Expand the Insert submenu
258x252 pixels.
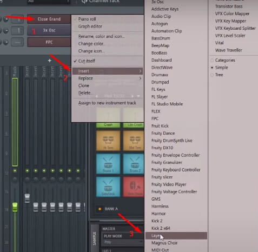tap(108, 71)
